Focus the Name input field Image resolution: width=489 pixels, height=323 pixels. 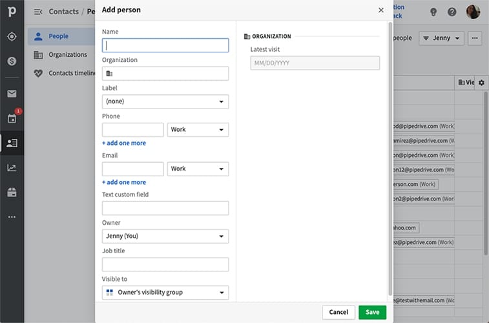(x=165, y=45)
